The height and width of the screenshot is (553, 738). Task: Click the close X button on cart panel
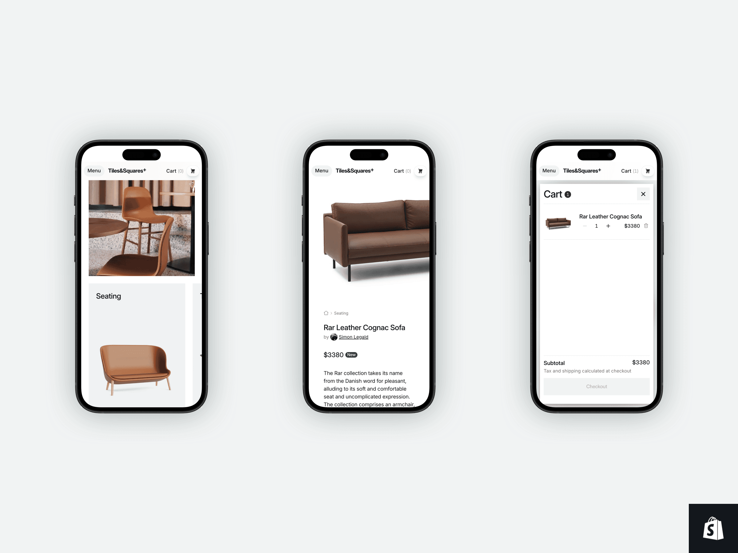click(643, 194)
